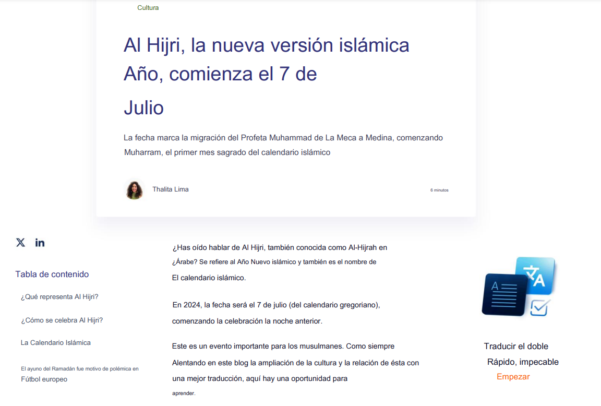Click the small word aprender.

(184, 393)
